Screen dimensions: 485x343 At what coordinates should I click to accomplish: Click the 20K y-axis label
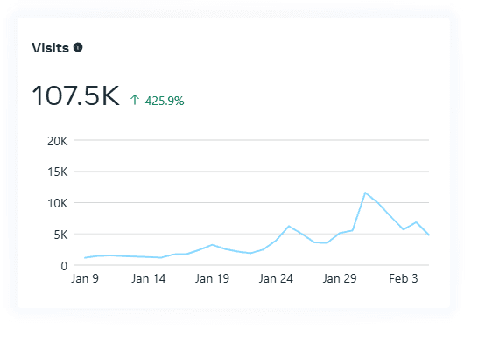point(58,142)
